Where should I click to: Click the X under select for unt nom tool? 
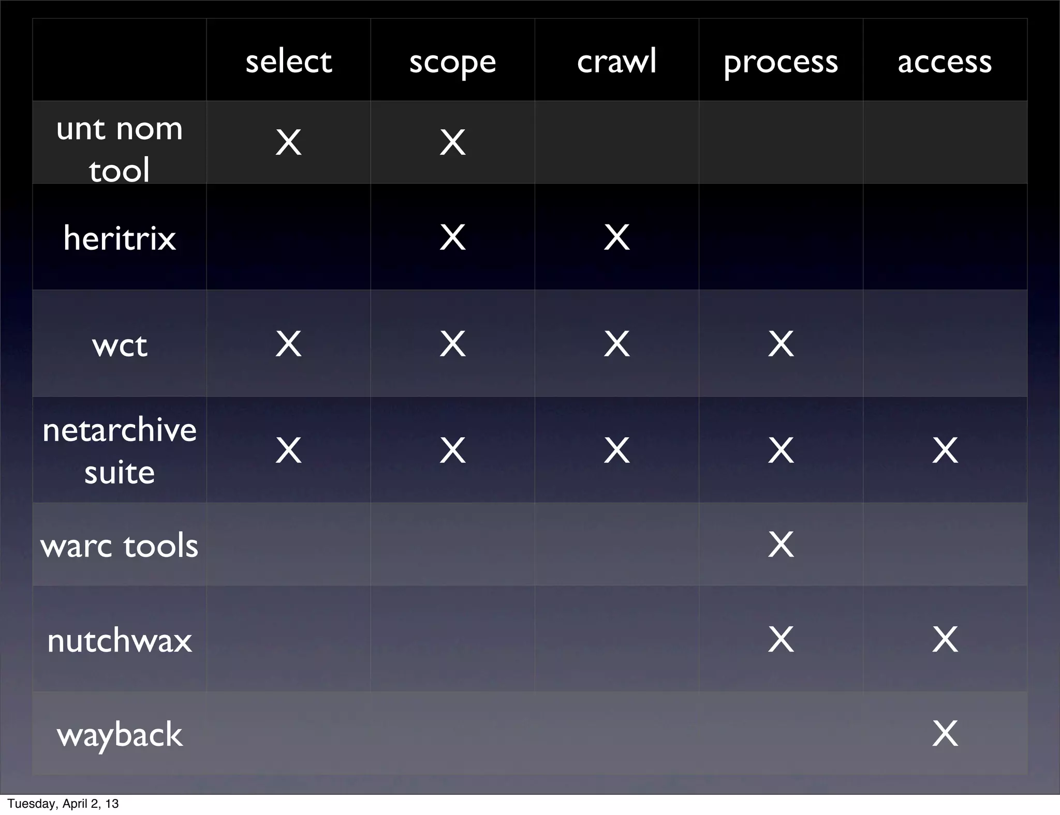288,142
